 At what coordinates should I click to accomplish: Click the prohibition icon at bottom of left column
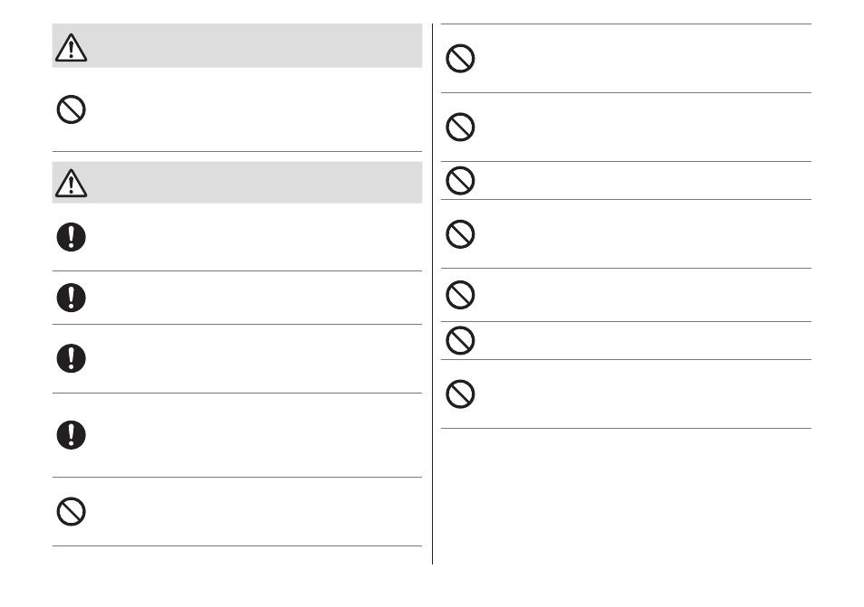[x=71, y=512]
